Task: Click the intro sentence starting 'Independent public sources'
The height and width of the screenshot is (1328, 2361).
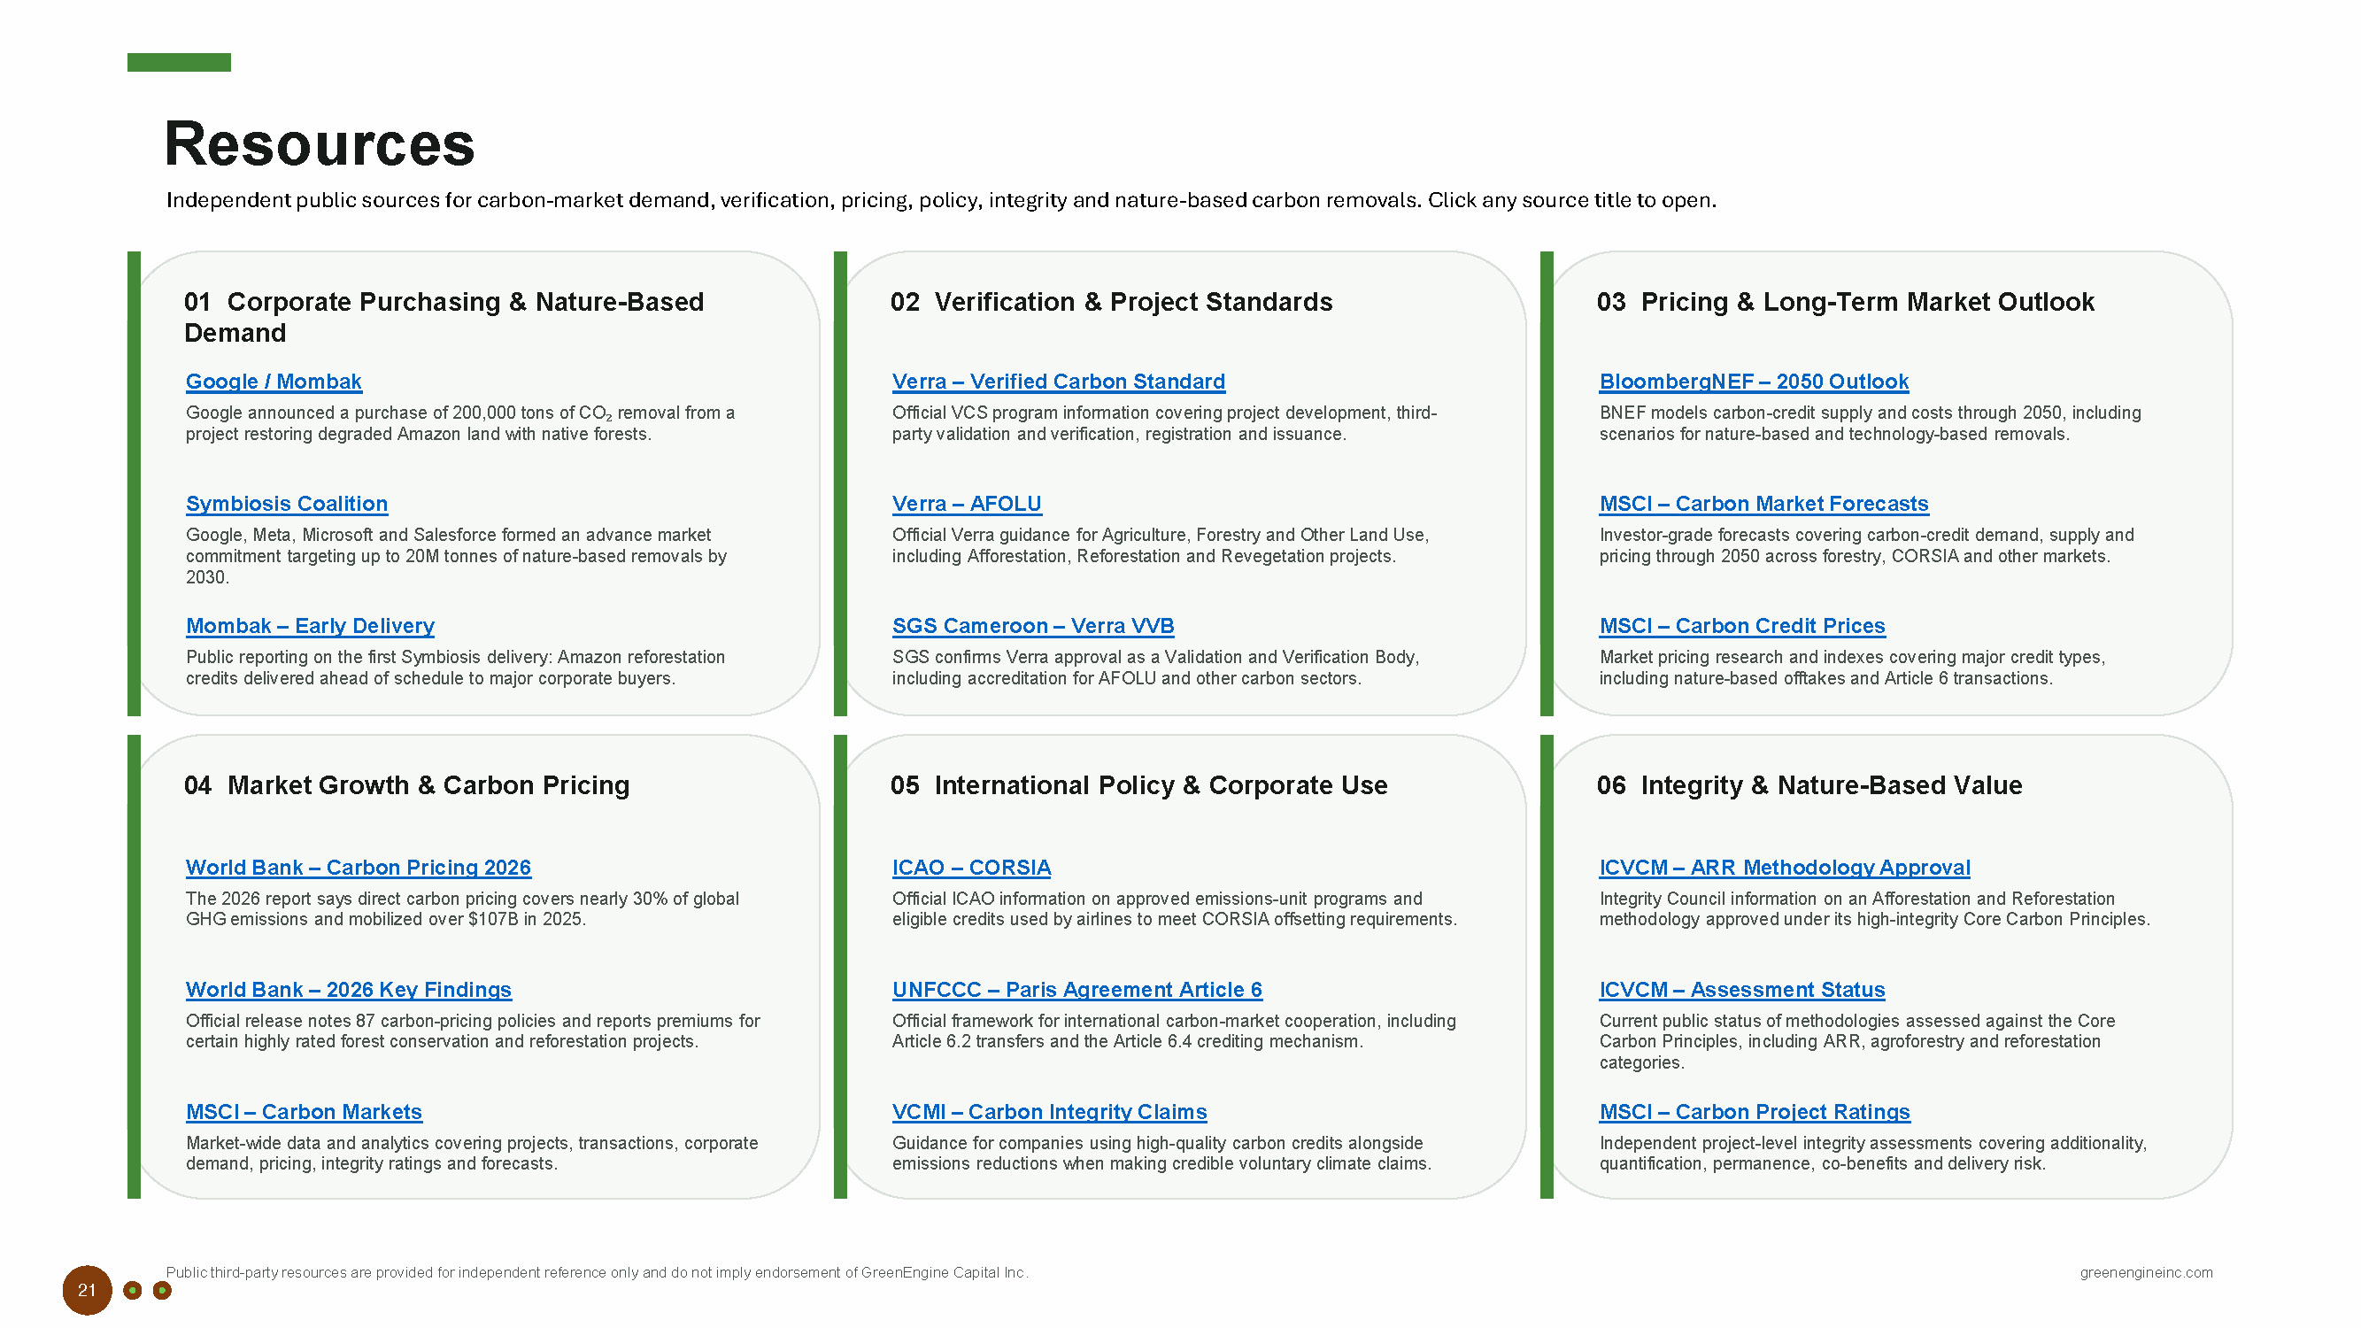Action: pyautogui.click(x=940, y=200)
